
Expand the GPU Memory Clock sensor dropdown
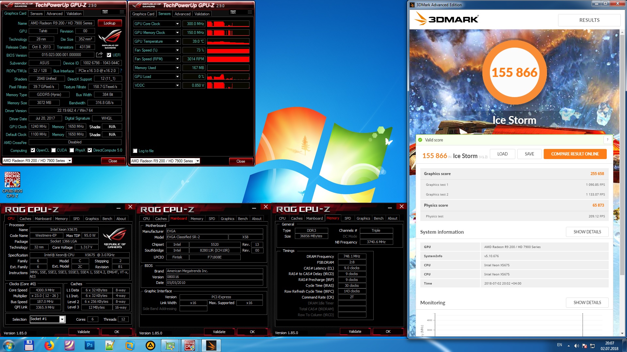[x=177, y=33]
